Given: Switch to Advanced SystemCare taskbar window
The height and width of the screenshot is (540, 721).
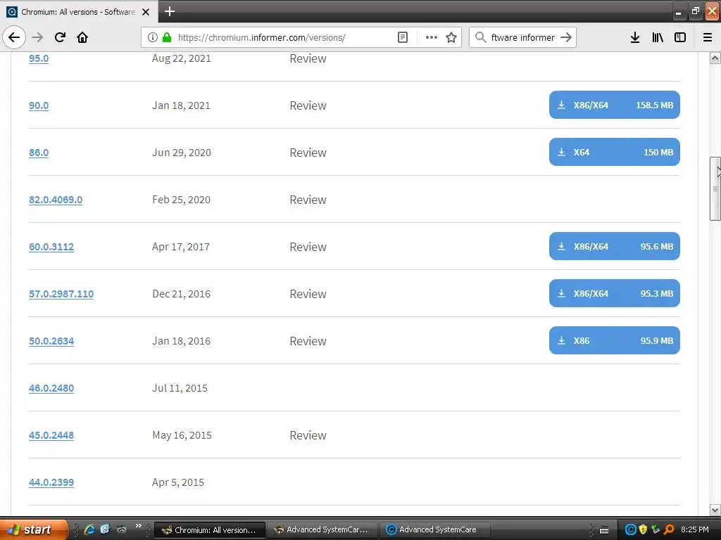Looking at the screenshot, I should point(434,530).
